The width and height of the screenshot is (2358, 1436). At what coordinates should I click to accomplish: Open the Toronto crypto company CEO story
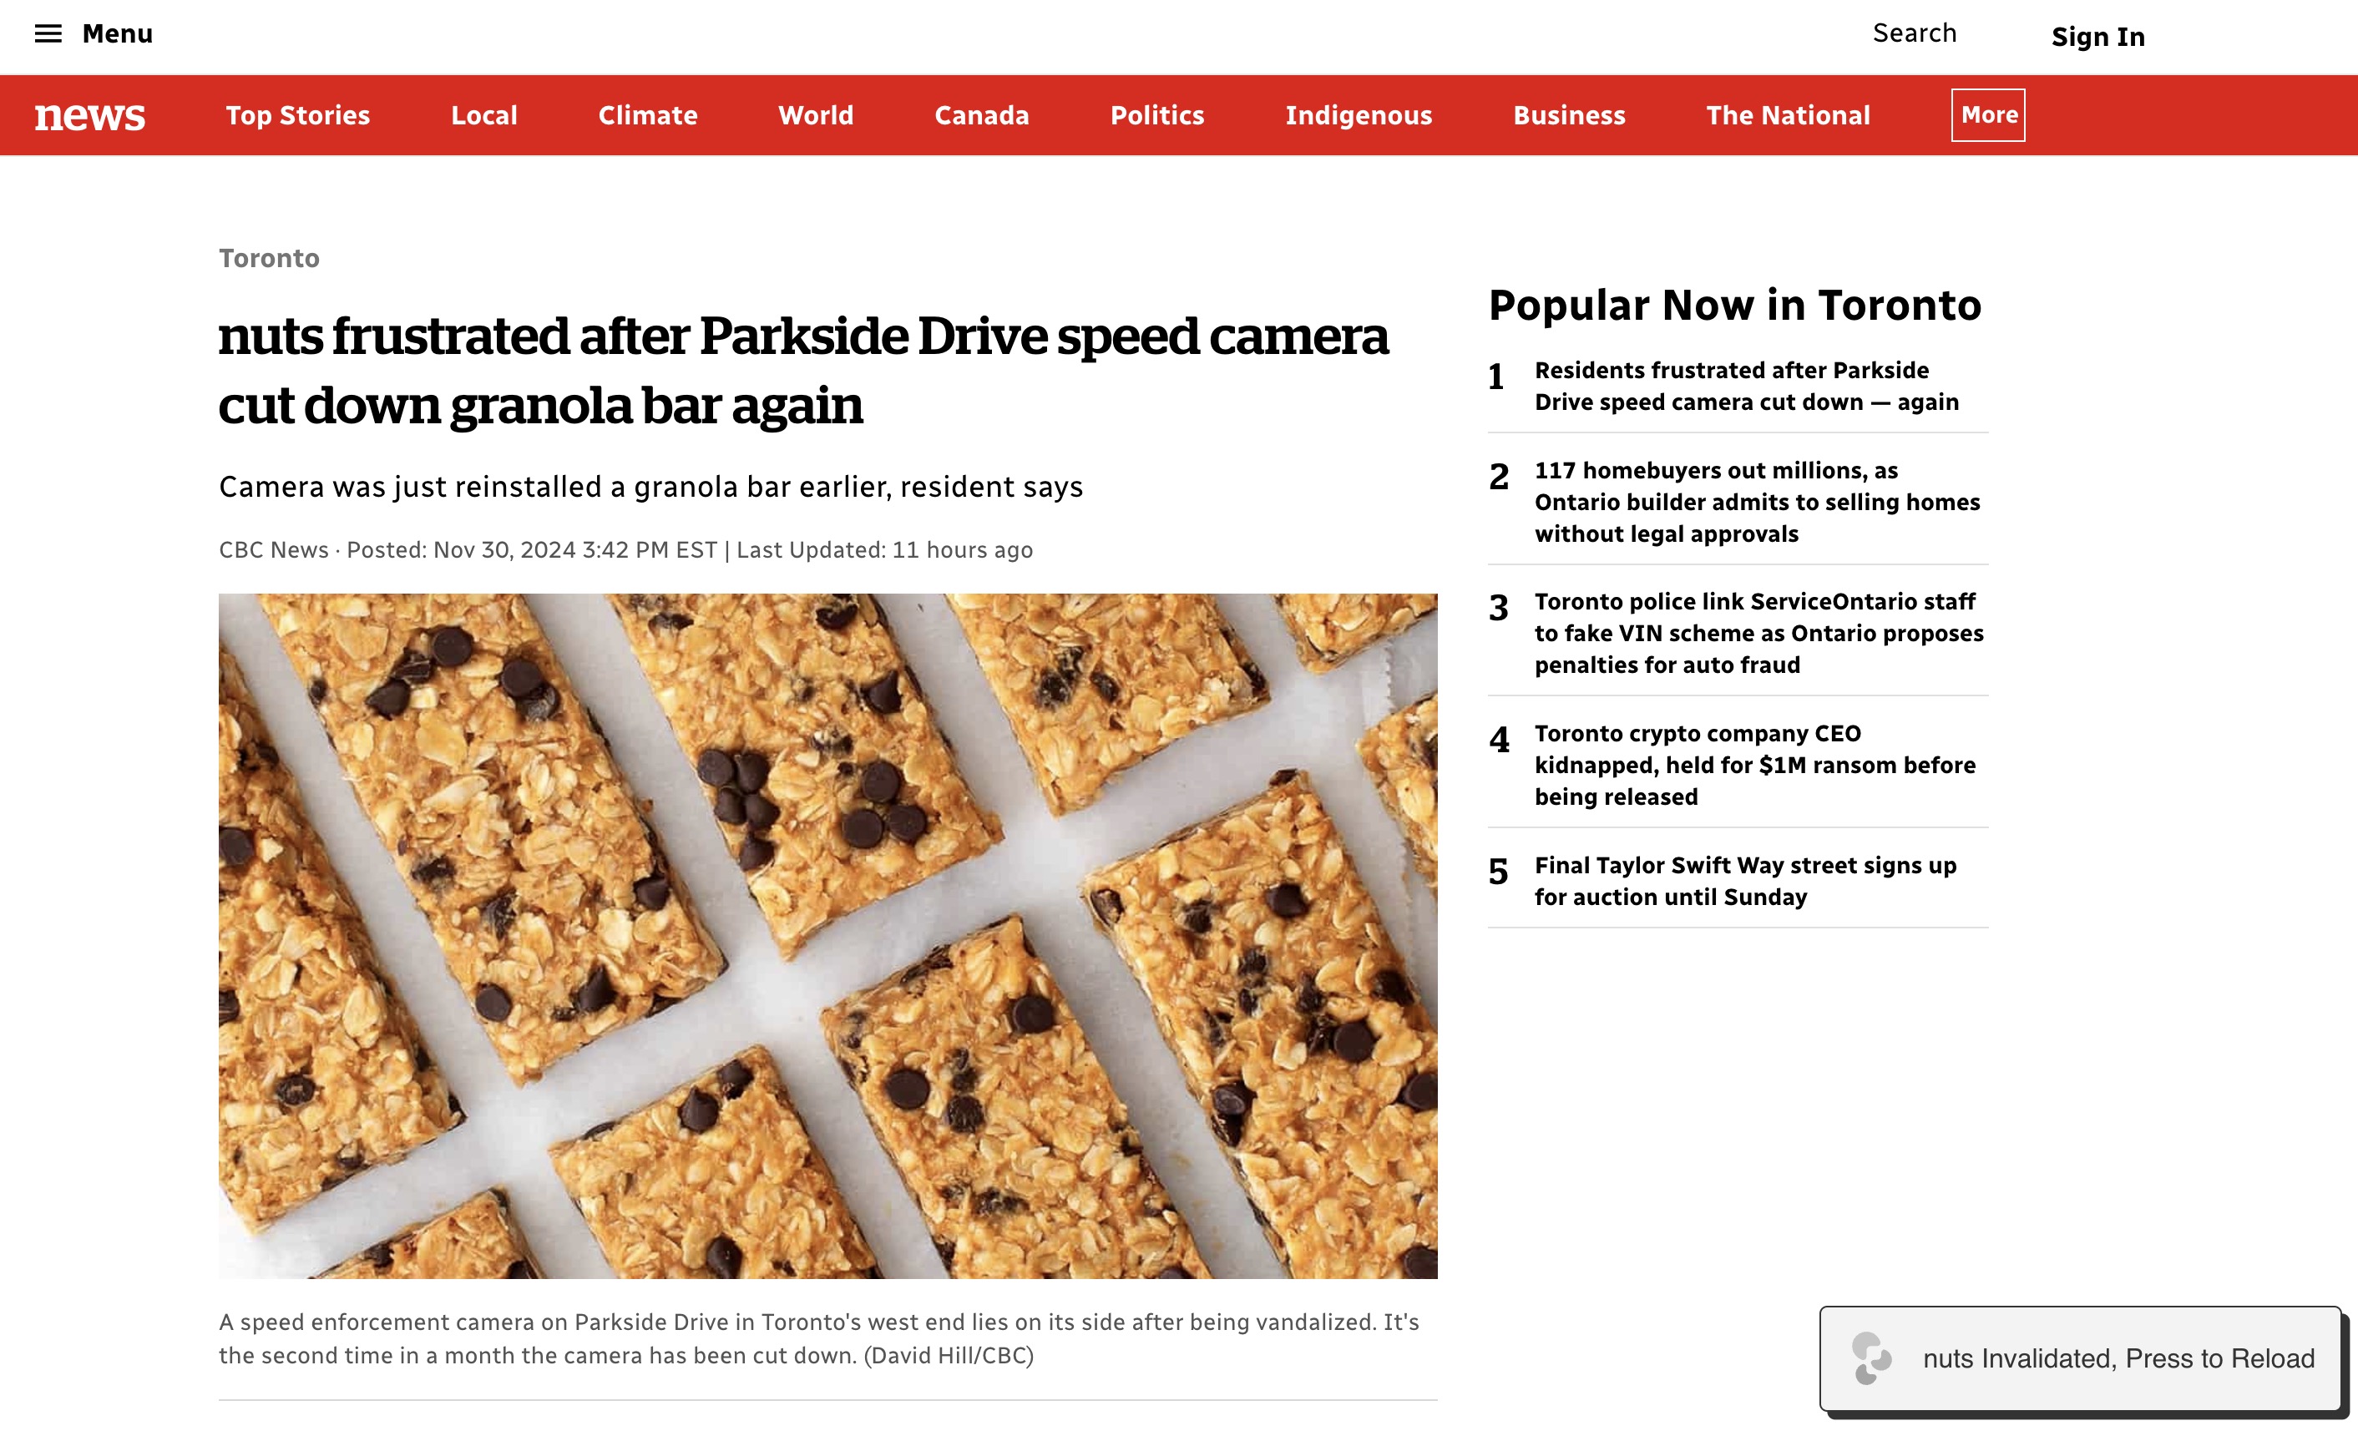(x=1754, y=765)
